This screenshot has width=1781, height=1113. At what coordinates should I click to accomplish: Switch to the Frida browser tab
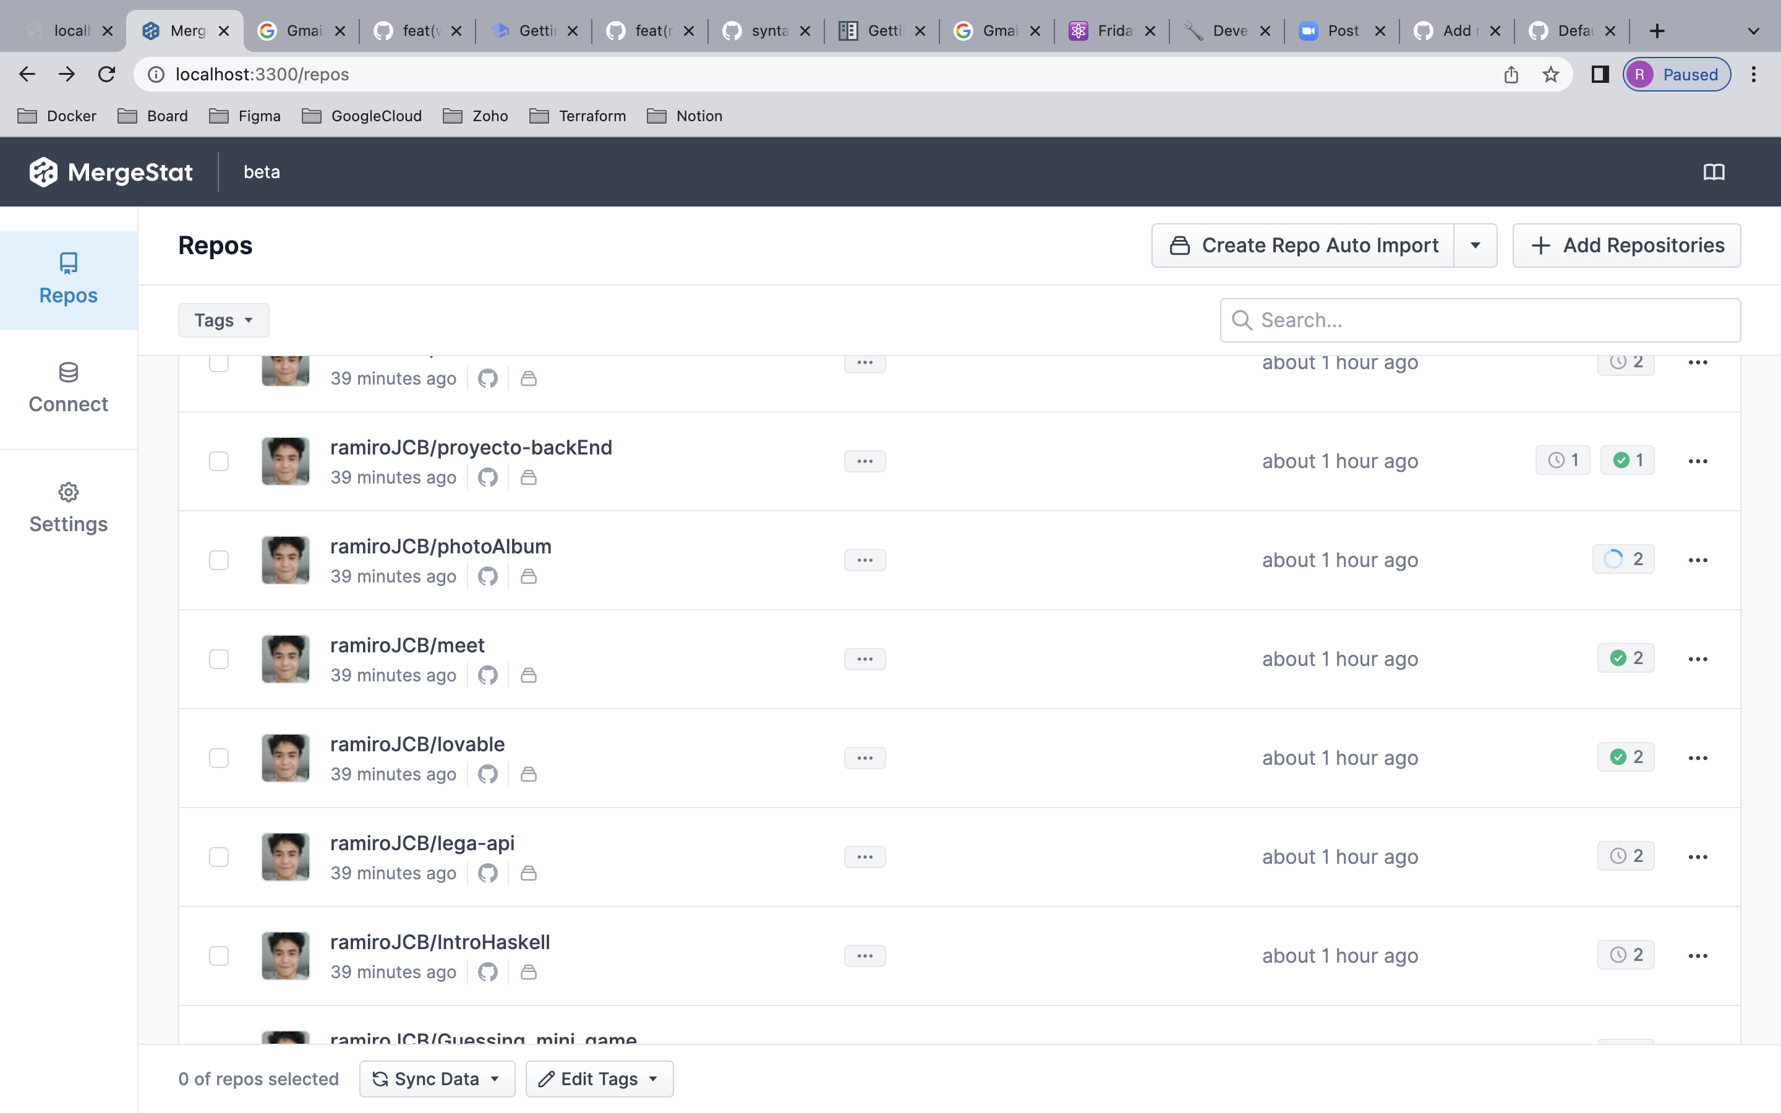click(1111, 30)
